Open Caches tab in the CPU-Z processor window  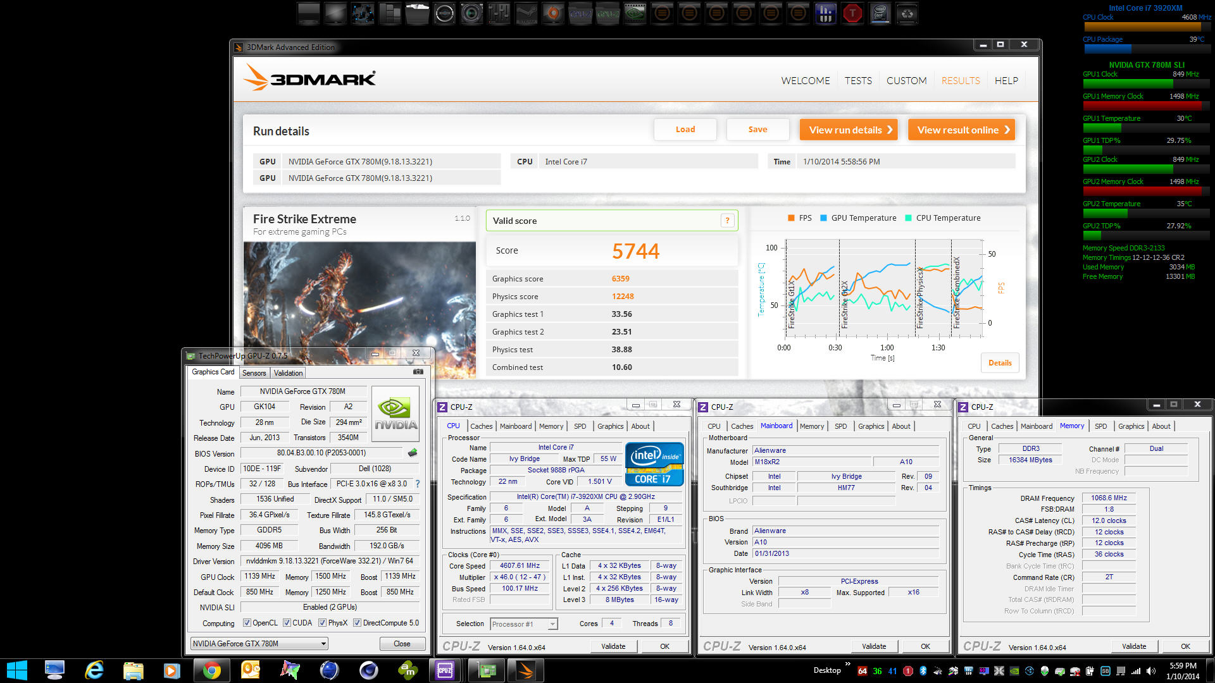tap(481, 426)
